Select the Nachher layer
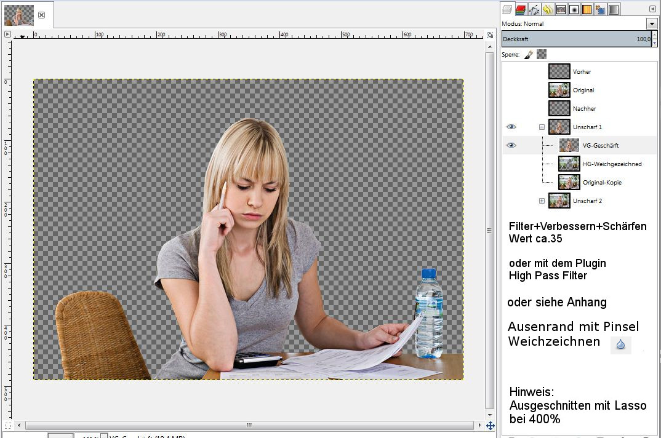 (x=584, y=109)
